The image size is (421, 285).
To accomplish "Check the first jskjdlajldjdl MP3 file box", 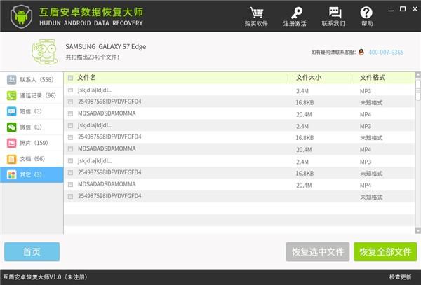I will 70,90.
